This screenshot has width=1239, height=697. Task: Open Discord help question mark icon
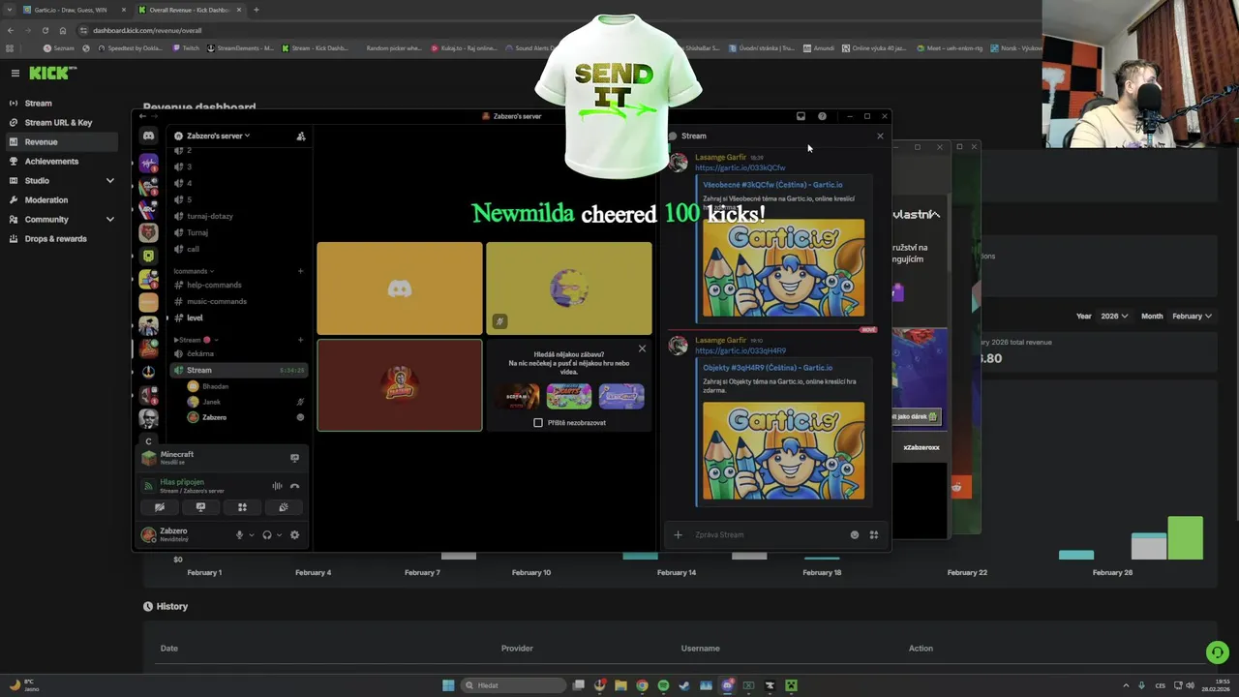(x=822, y=116)
